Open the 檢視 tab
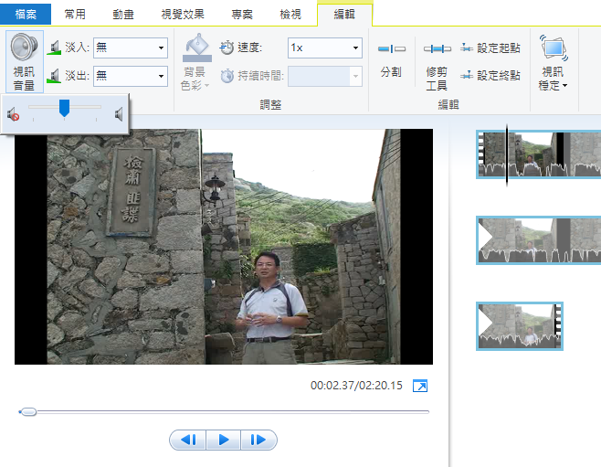601x467 pixels. point(290,15)
